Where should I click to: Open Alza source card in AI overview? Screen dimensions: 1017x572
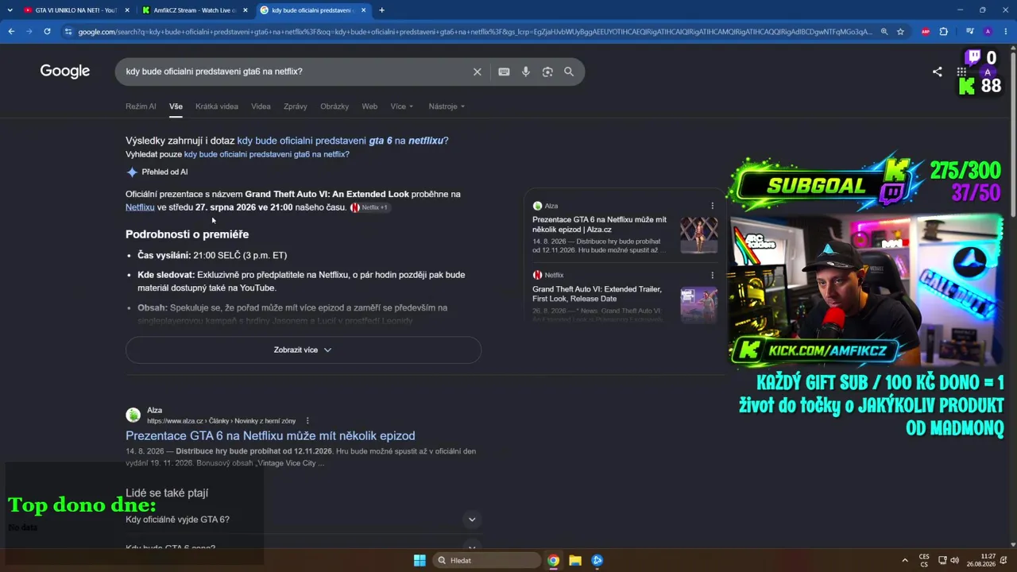[599, 224]
